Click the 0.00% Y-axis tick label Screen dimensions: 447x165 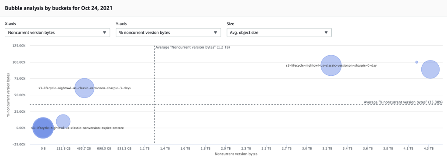pos(21,128)
